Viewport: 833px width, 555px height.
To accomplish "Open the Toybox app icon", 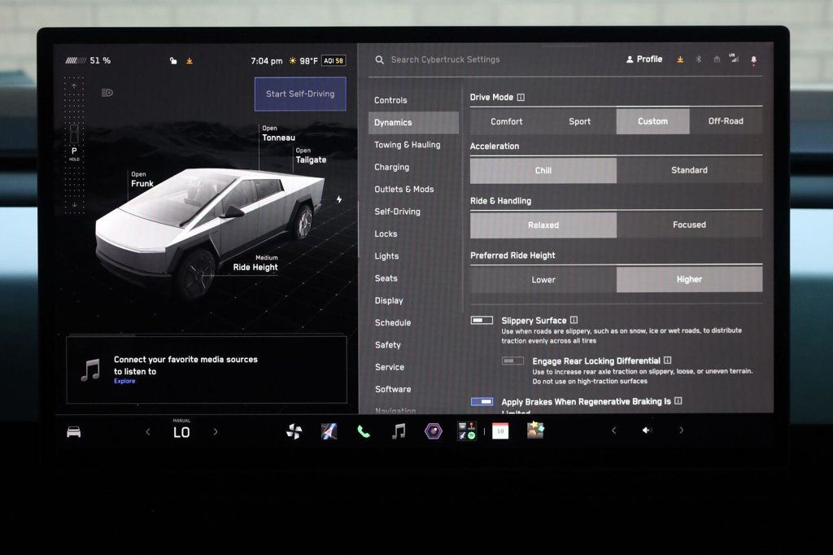I will pyautogui.click(x=535, y=430).
